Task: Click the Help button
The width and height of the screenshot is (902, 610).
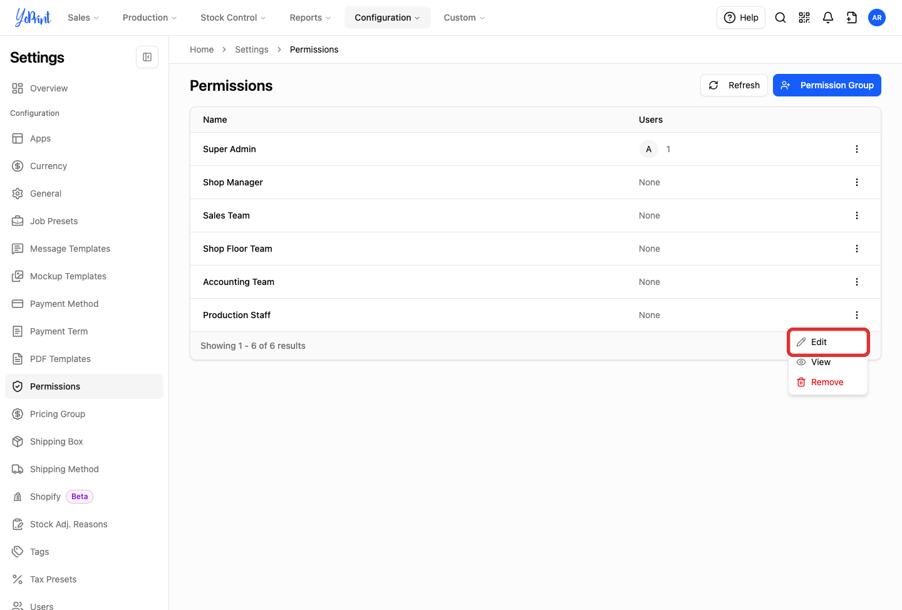Action: tap(741, 18)
